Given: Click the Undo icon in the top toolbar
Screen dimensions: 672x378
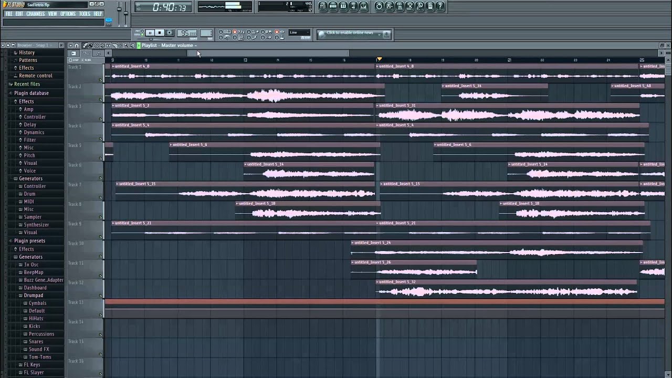Looking at the screenshot, I should pyautogui.click(x=379, y=6).
